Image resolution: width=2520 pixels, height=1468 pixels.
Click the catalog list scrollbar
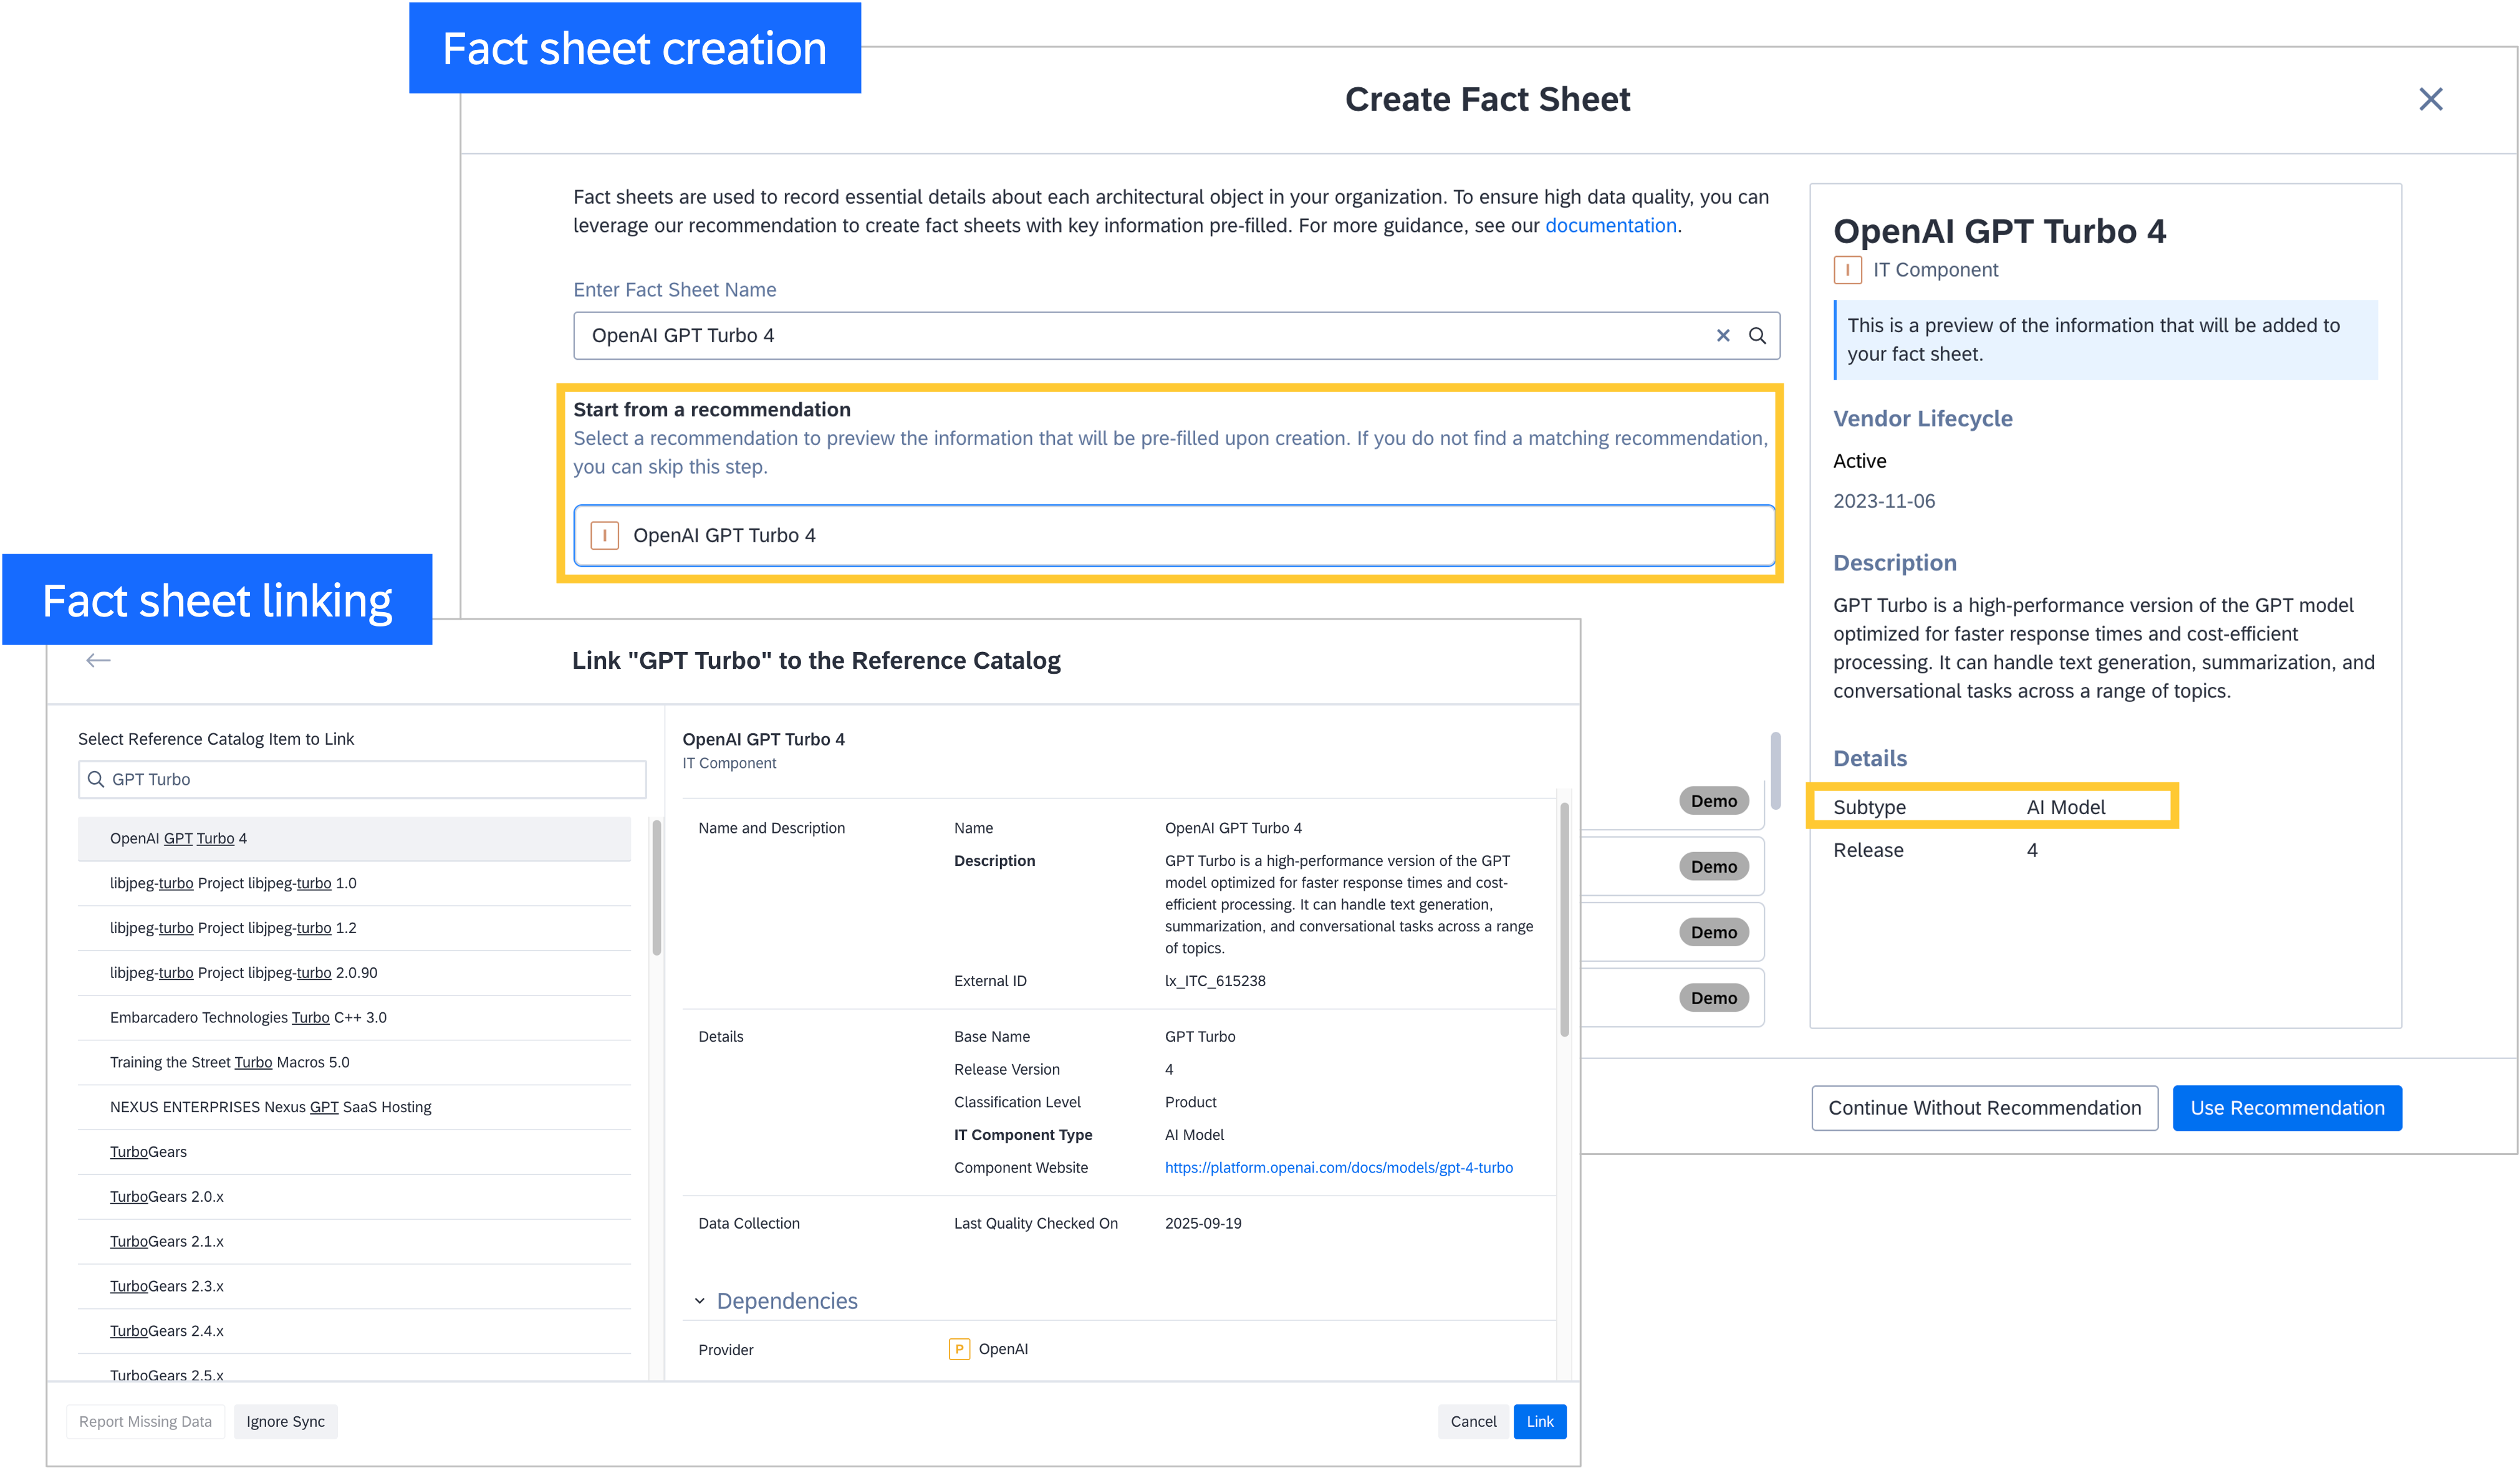click(656, 888)
